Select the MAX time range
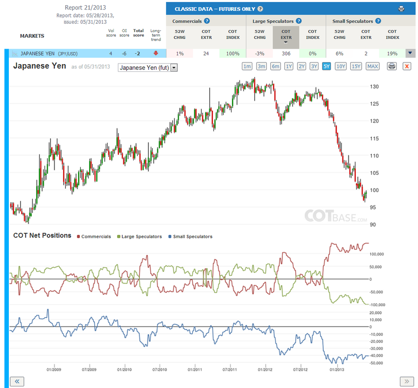This screenshot has width=418, height=388. tap(372, 66)
